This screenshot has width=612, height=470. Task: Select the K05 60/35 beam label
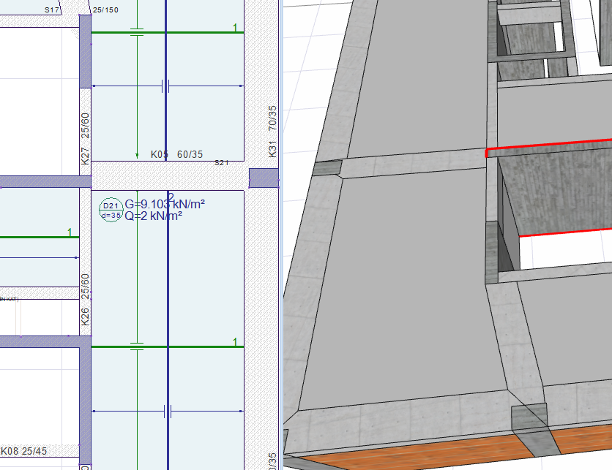(176, 154)
